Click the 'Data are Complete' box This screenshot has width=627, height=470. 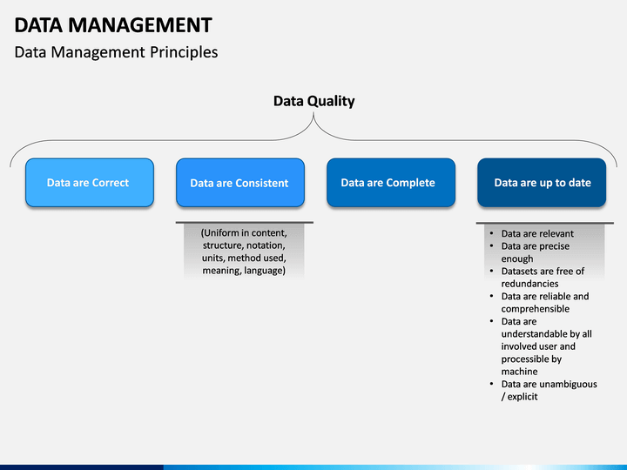point(391,183)
